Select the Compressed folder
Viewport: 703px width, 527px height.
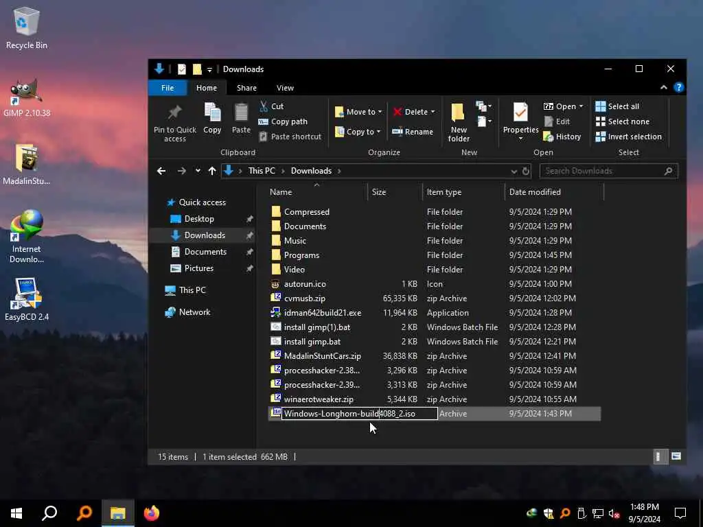coord(307,211)
